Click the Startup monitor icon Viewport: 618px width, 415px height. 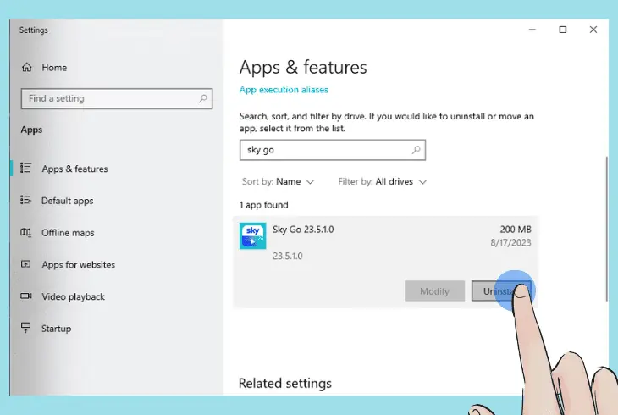tap(25, 328)
